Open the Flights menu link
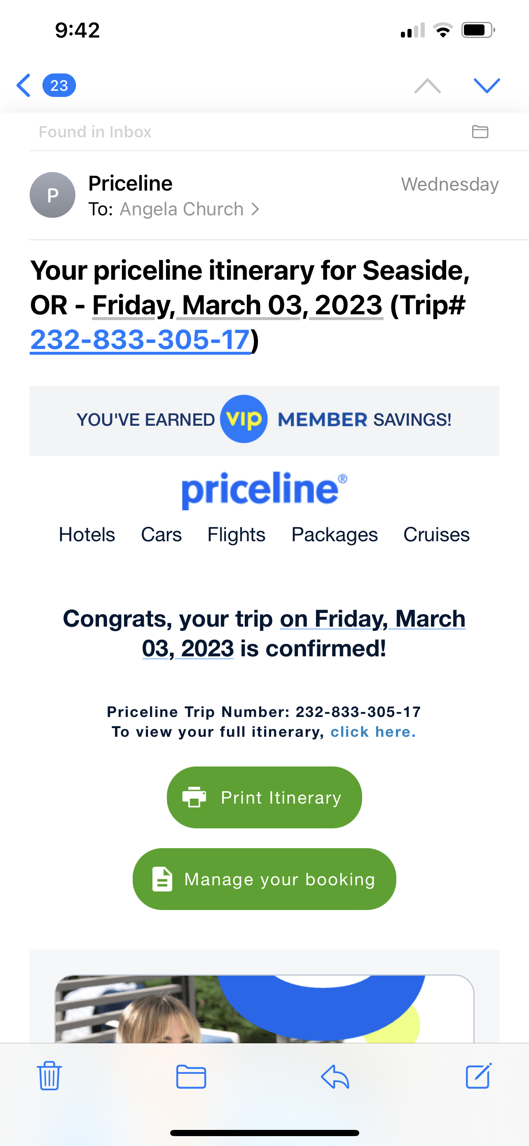The height and width of the screenshot is (1146, 529). [x=236, y=534]
